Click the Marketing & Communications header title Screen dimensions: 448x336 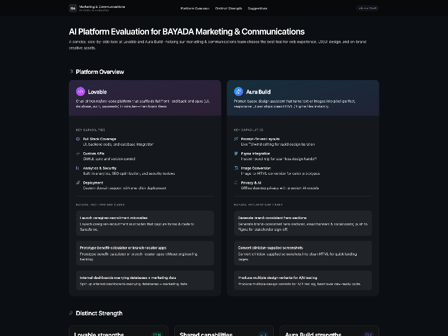coord(102,7)
